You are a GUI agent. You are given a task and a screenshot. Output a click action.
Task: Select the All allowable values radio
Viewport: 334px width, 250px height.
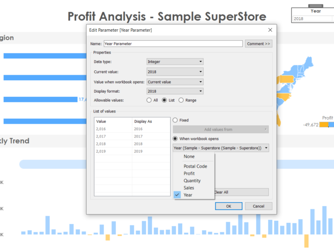[x=149, y=100]
